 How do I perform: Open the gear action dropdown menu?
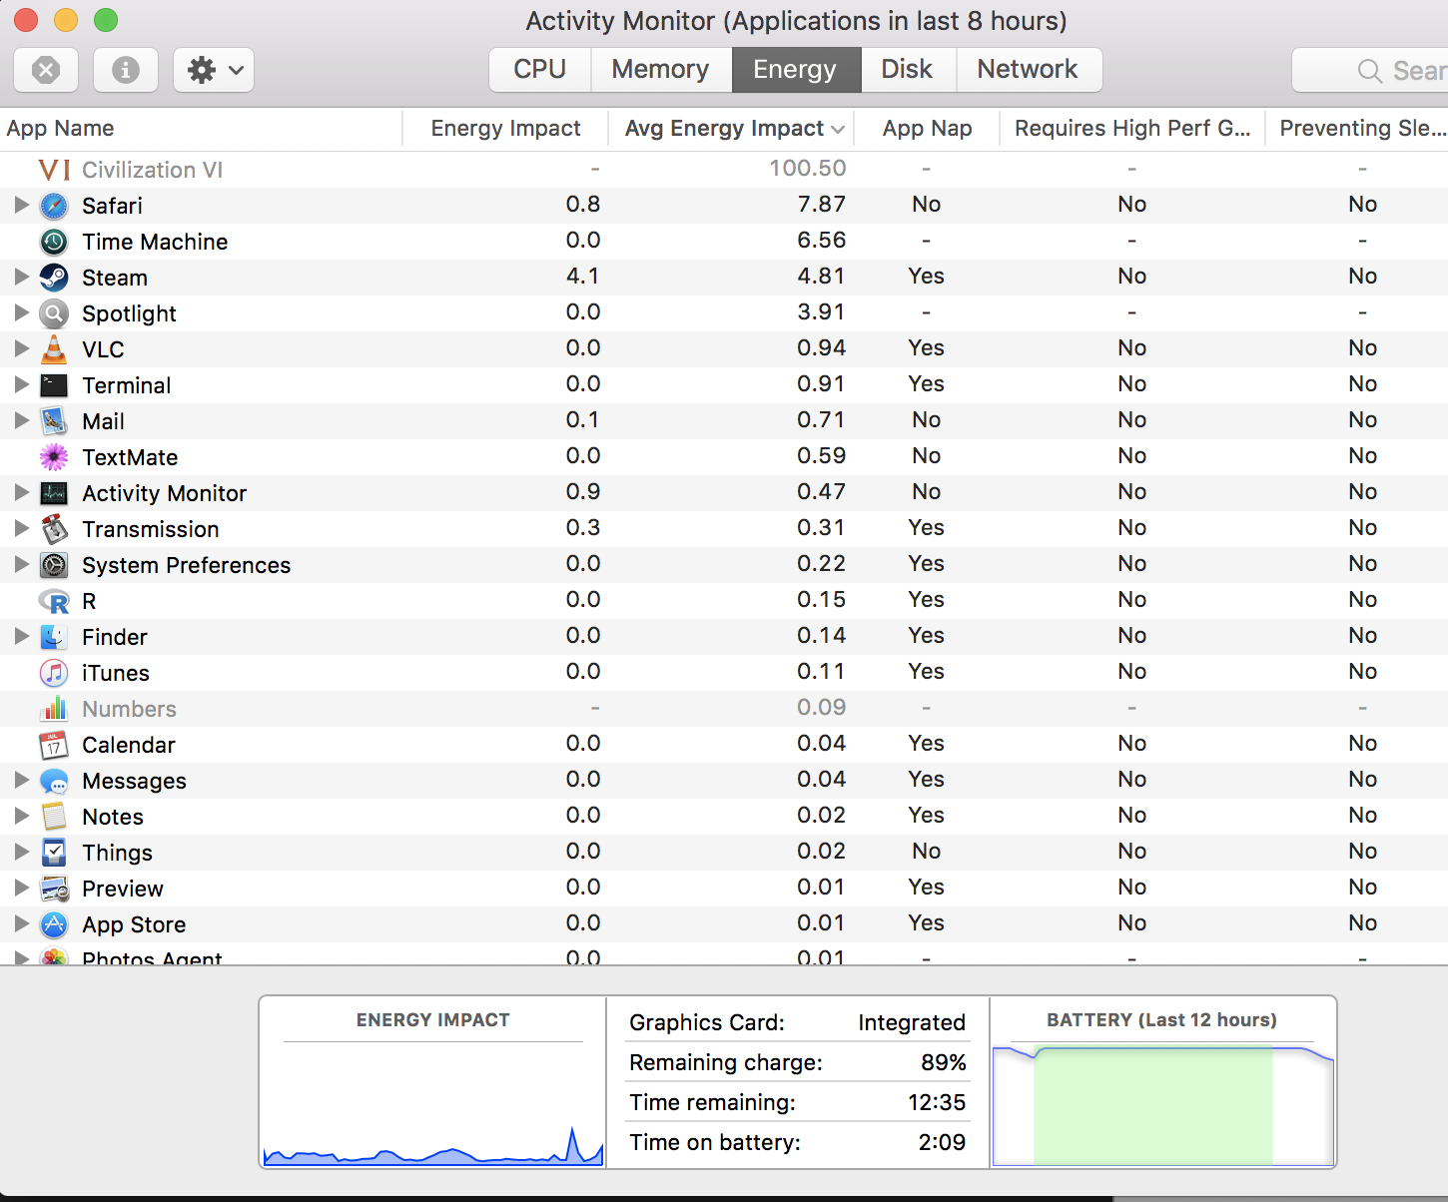[214, 70]
